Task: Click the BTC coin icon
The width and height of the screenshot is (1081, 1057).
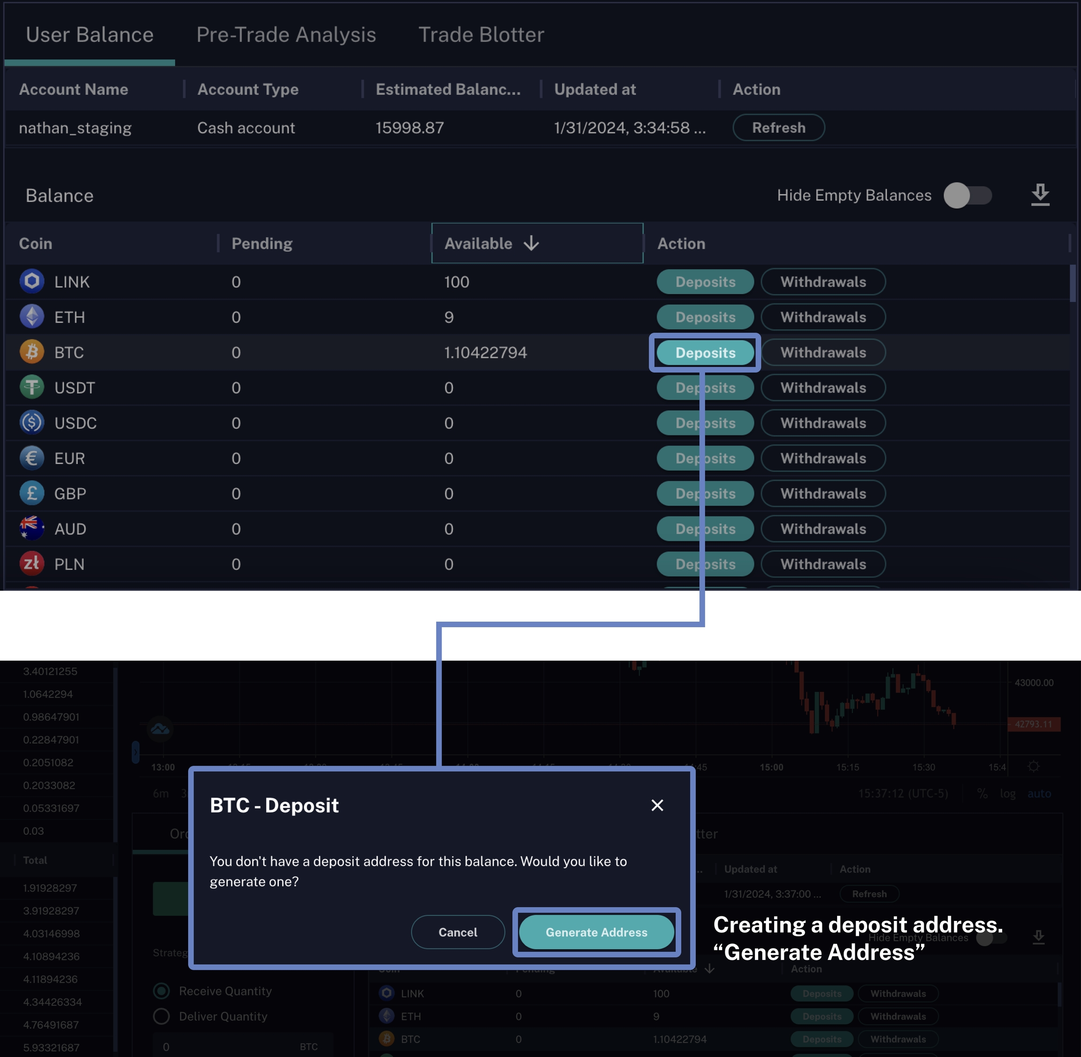Action: pyautogui.click(x=31, y=352)
